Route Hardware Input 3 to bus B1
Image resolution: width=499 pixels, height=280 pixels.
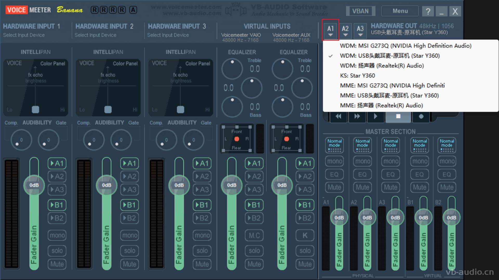[x=202, y=205]
